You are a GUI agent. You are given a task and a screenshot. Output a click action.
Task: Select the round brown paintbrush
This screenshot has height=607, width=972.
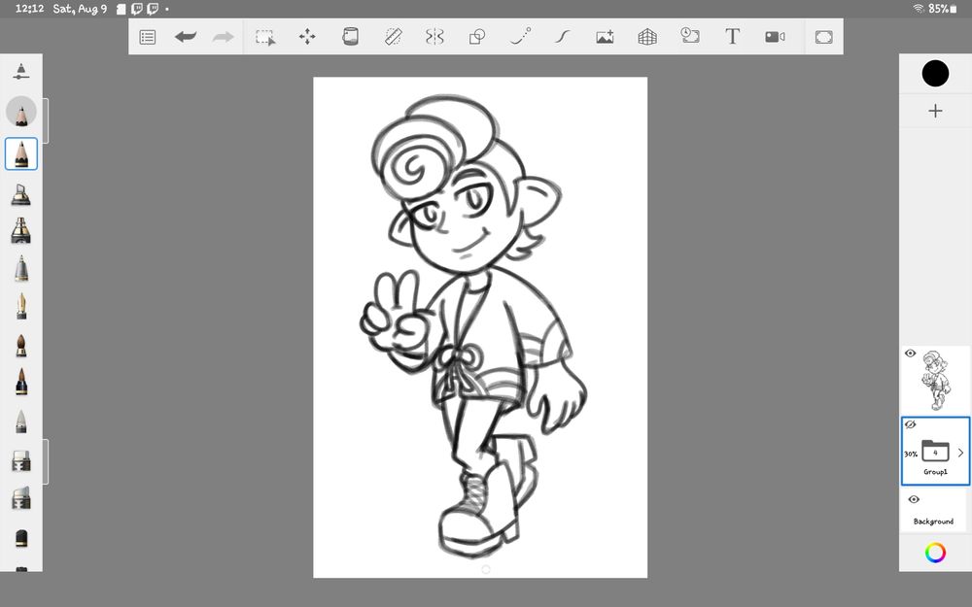(x=21, y=346)
